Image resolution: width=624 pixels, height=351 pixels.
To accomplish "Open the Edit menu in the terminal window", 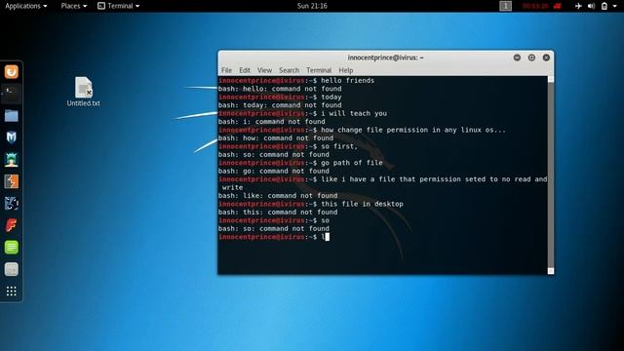I will click(x=245, y=70).
